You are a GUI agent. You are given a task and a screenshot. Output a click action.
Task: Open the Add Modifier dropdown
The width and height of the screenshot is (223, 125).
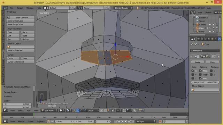pyautogui.click(x=205, y=51)
